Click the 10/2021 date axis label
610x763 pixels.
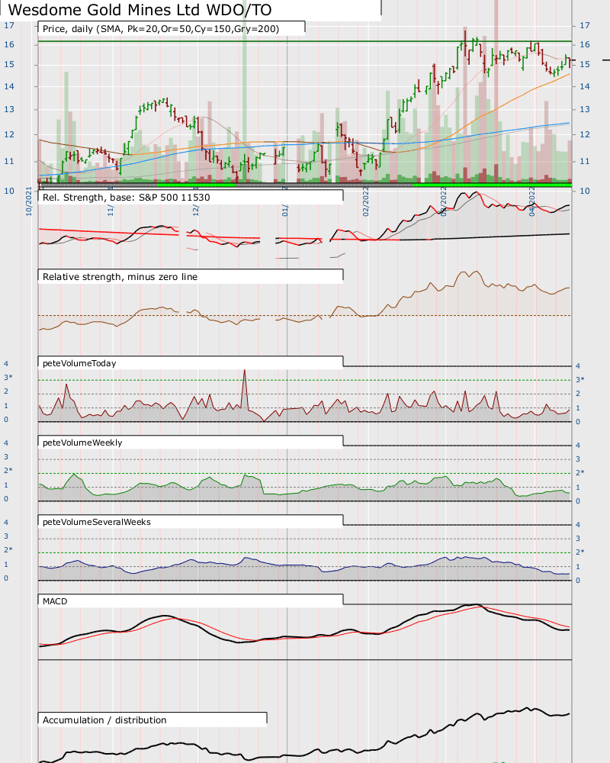pos(29,201)
